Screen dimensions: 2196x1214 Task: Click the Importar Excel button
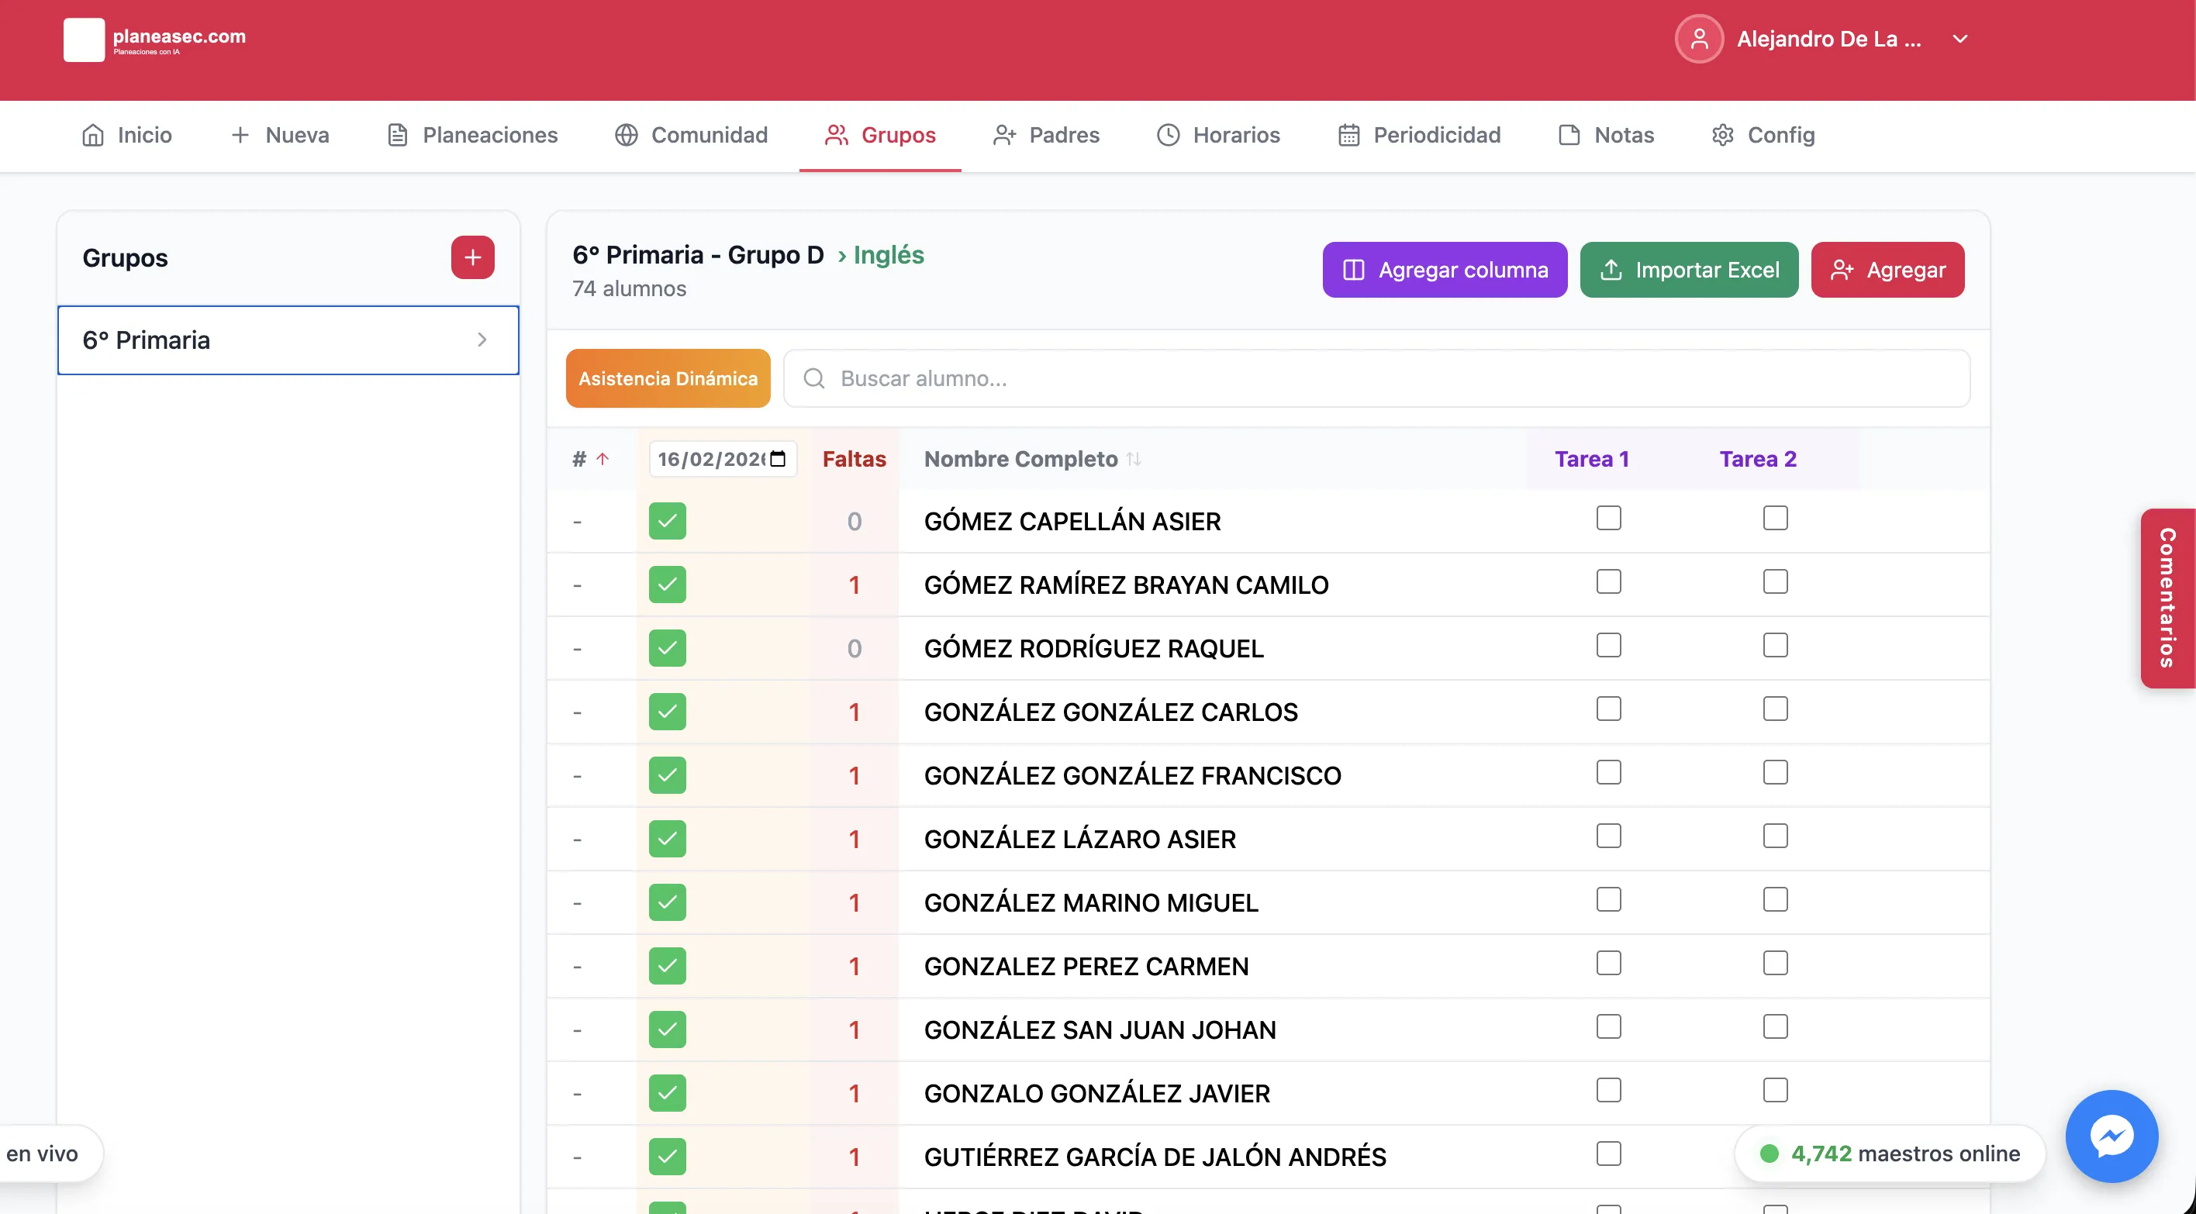point(1688,271)
